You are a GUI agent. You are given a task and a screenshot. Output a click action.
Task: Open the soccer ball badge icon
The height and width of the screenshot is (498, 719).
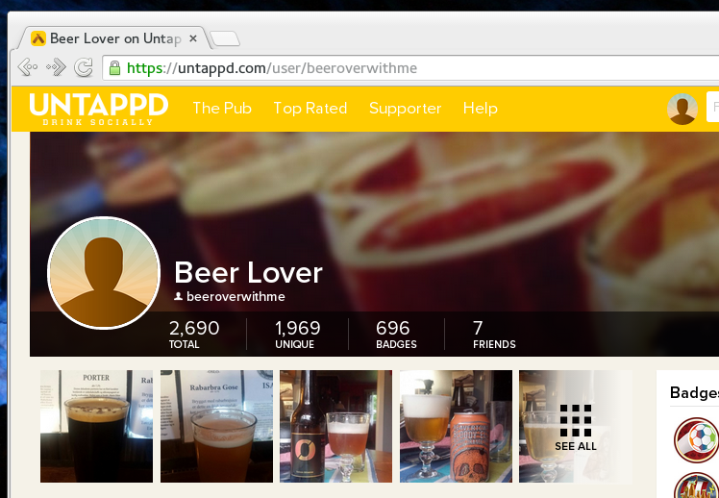coord(696,440)
